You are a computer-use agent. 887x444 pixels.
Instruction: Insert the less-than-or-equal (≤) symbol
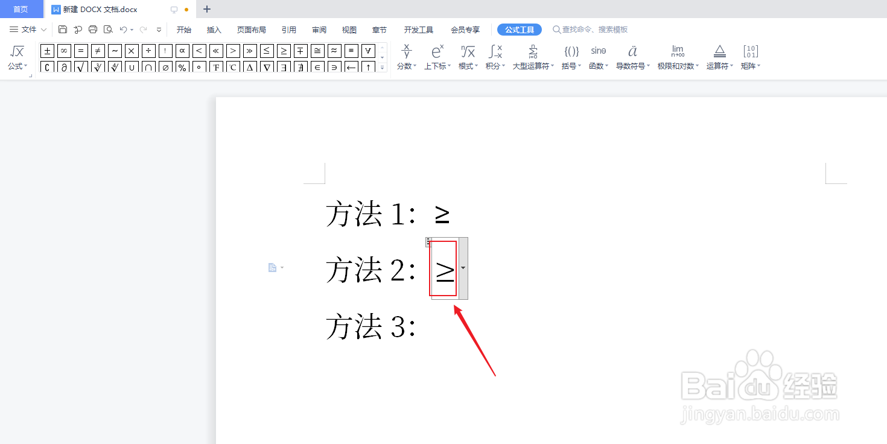coord(266,51)
